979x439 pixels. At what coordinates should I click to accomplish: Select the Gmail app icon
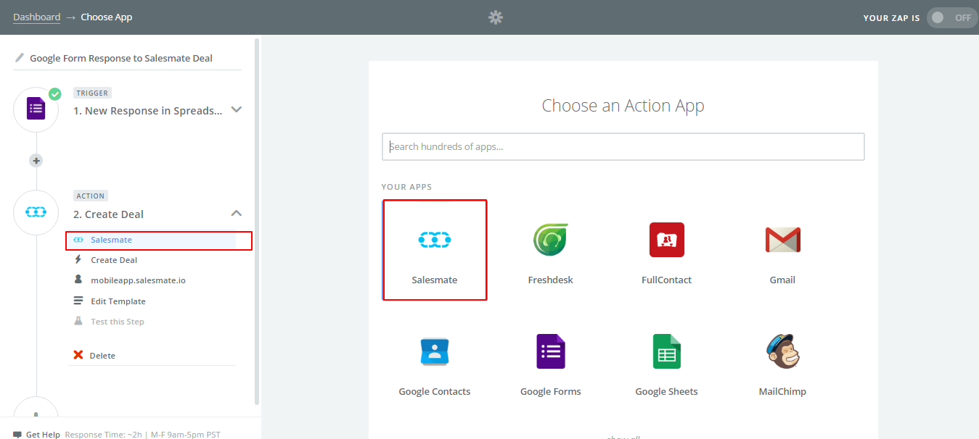[782, 239]
